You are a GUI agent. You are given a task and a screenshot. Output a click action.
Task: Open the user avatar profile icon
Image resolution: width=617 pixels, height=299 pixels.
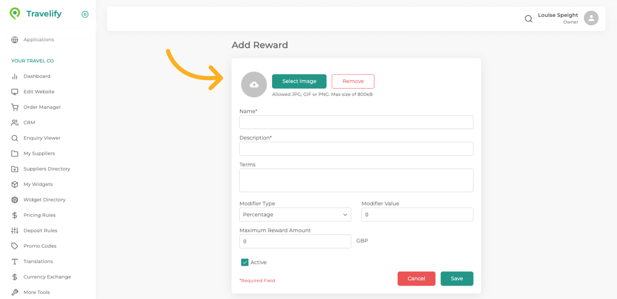click(591, 18)
